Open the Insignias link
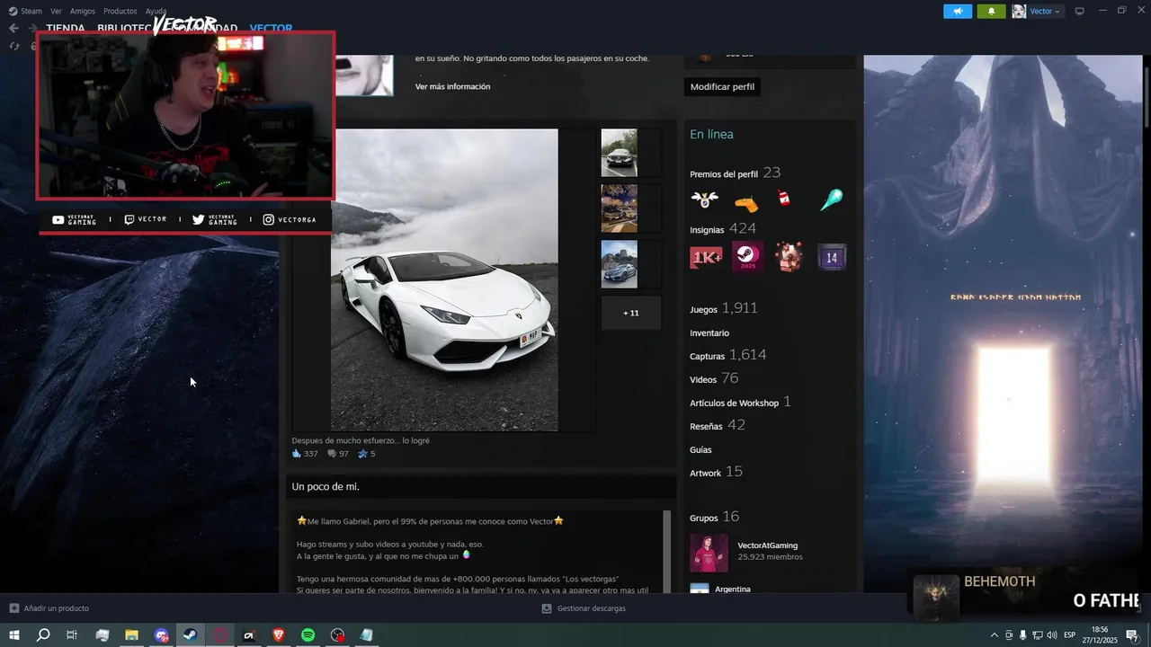Viewport: 1151px width, 647px height. 707,229
